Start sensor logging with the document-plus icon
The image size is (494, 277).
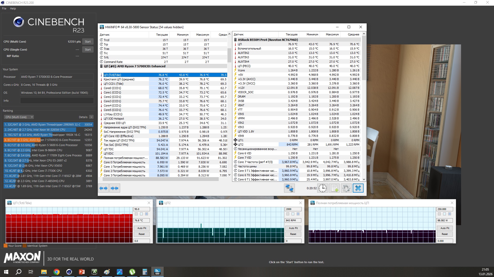334,188
